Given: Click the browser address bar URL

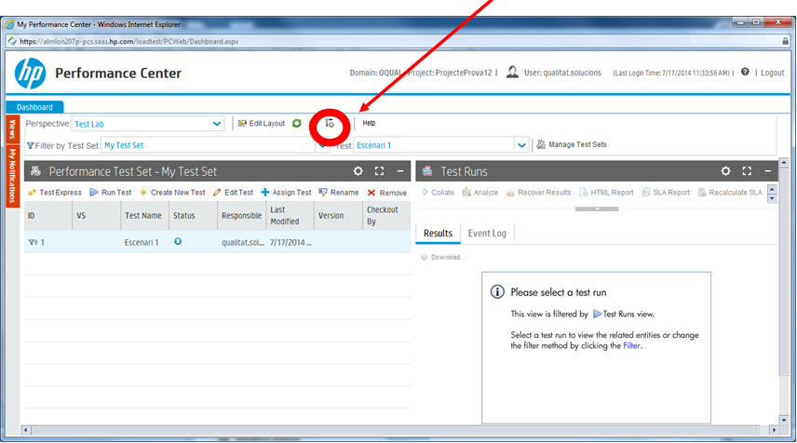Looking at the screenshot, I should pyautogui.click(x=129, y=42).
